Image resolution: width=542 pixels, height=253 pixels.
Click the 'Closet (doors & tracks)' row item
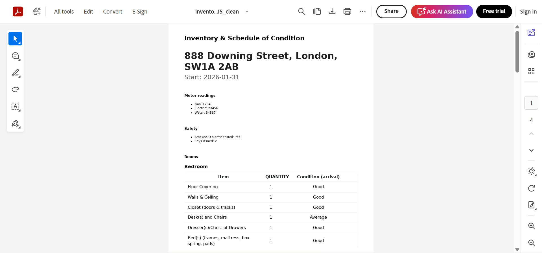(x=211, y=207)
